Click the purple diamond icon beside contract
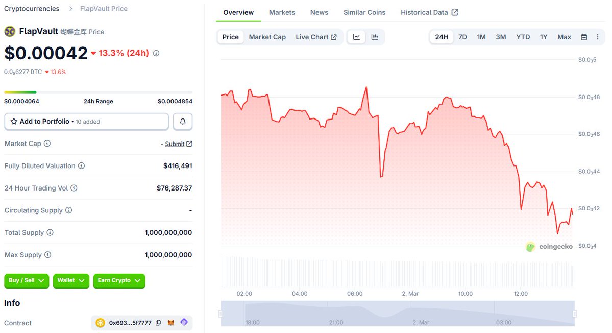 point(184,322)
